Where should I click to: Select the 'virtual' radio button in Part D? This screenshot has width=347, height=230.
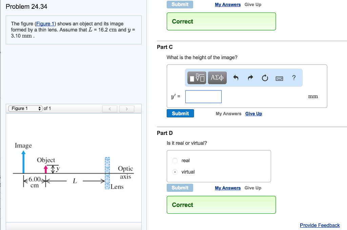175,172
